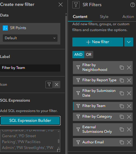The height and width of the screenshot is (154, 136).
Task: Click the SQL text area scrollbar thumb
Action: pos(59,141)
